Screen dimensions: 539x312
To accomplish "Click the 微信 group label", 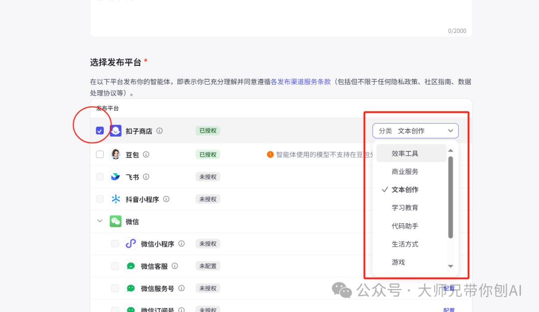I will [x=132, y=222].
